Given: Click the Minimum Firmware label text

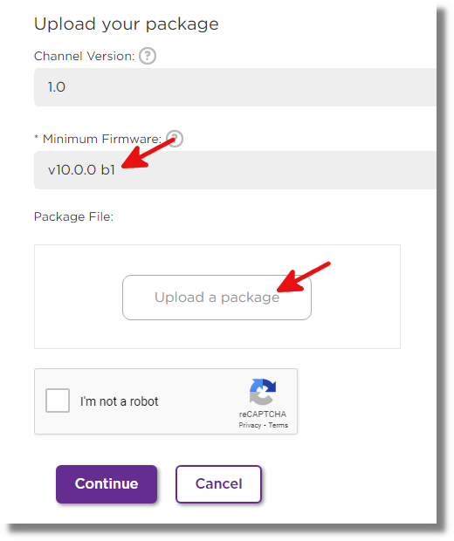Looking at the screenshot, I should click(102, 139).
